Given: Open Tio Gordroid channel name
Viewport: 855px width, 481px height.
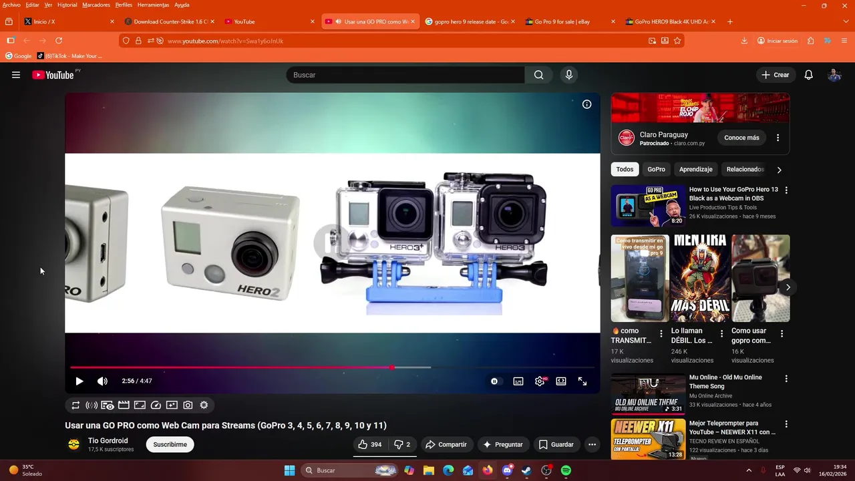Looking at the screenshot, I should pos(108,441).
